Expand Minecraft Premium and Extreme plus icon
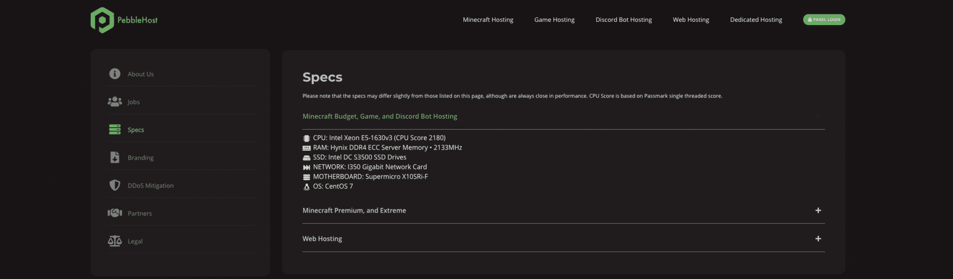953x279 pixels. point(818,210)
